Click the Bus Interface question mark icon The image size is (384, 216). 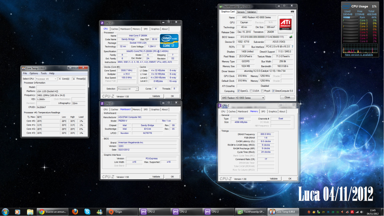click(292, 46)
